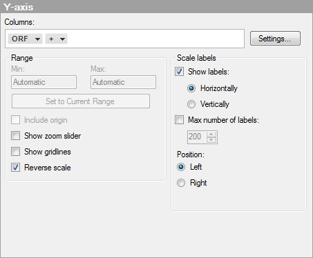This screenshot has height=258, width=313.
Task: Click the Scale labels group heading
Action: tap(196, 58)
